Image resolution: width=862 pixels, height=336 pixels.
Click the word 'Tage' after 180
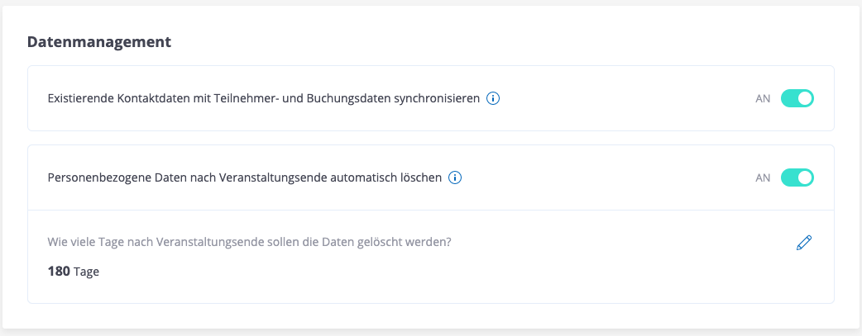point(86,271)
